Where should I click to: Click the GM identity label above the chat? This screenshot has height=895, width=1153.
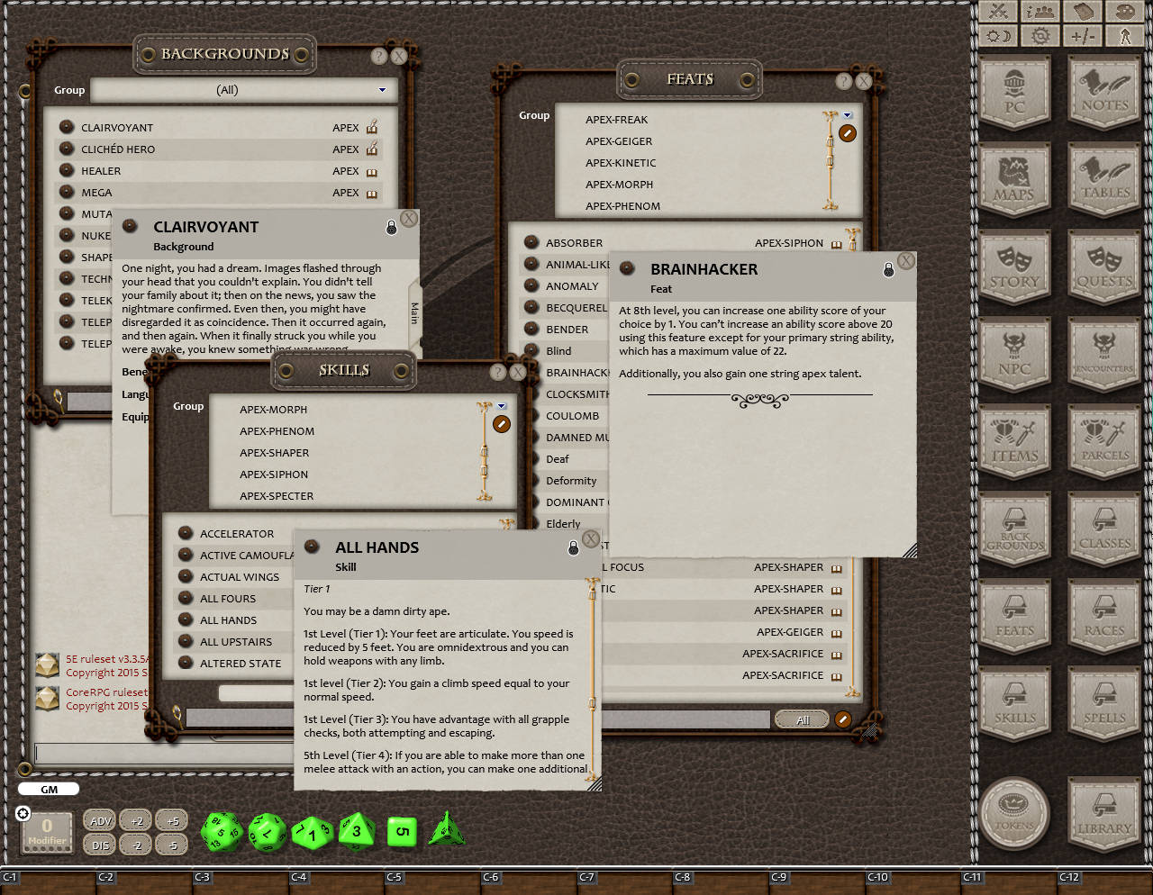(48, 789)
